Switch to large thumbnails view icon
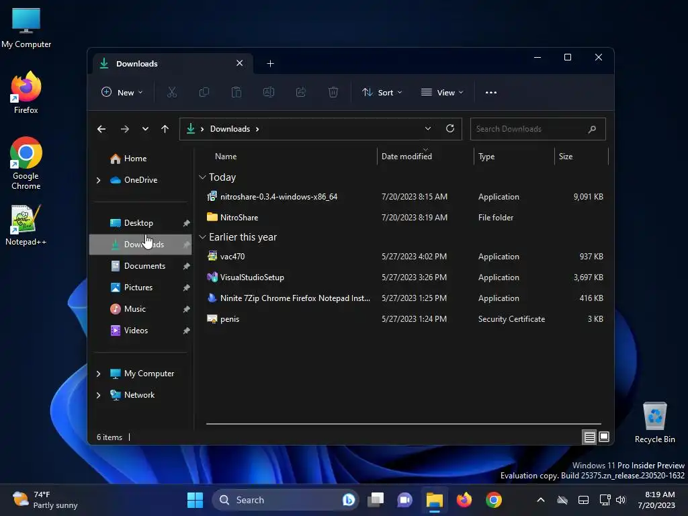Image resolution: width=688 pixels, height=516 pixels. [x=604, y=437]
